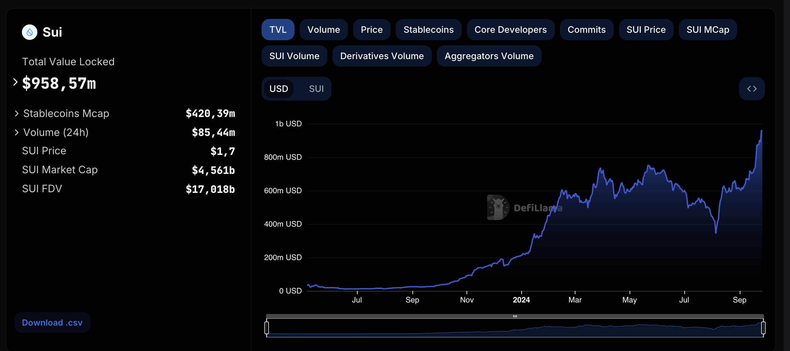
Task: Click the embed code brackets icon
Action: (x=752, y=89)
